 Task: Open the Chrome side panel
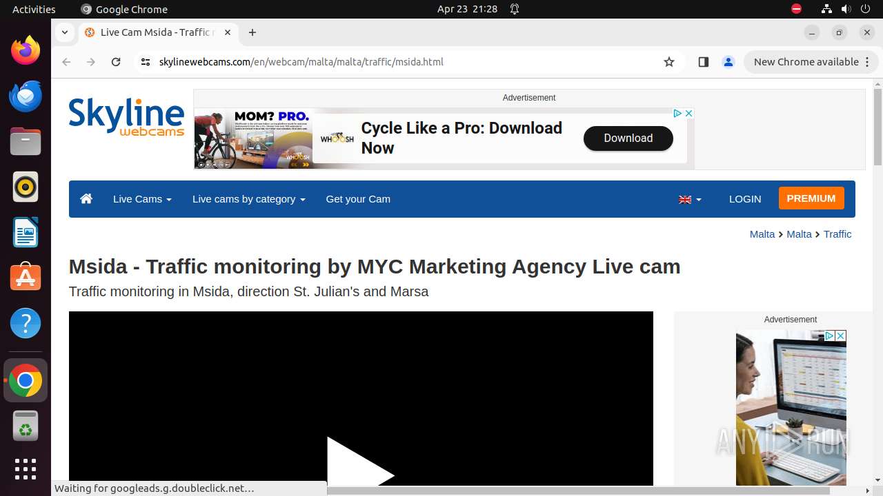tap(703, 62)
